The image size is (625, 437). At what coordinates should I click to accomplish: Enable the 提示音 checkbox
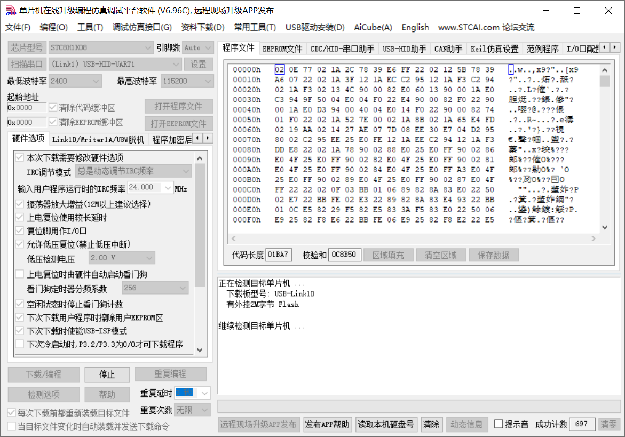(499, 425)
